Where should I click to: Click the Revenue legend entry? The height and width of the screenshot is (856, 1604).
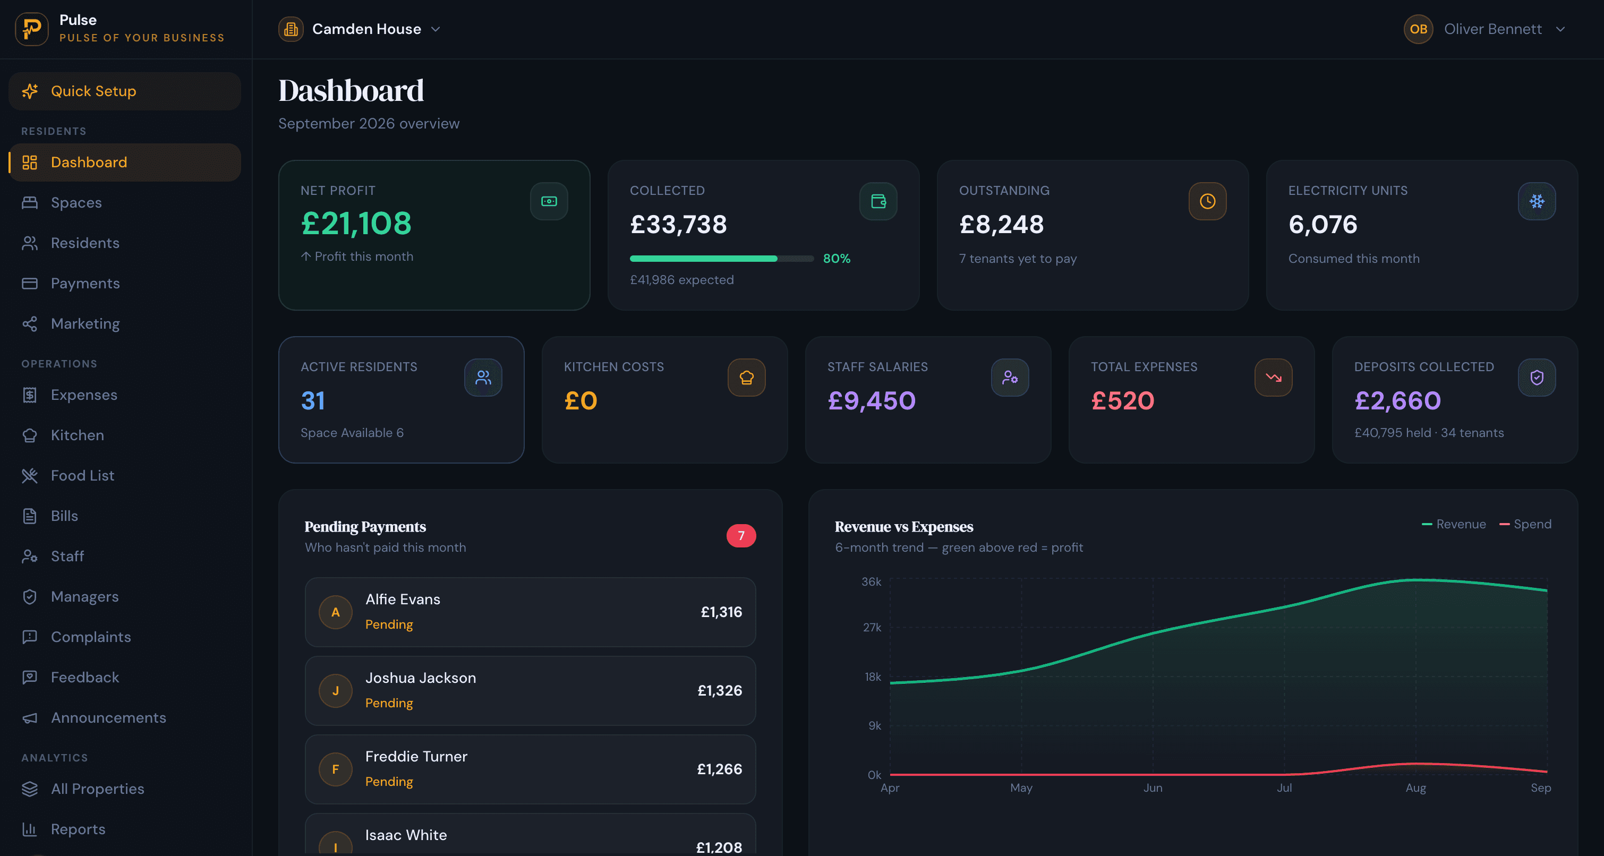(1454, 524)
